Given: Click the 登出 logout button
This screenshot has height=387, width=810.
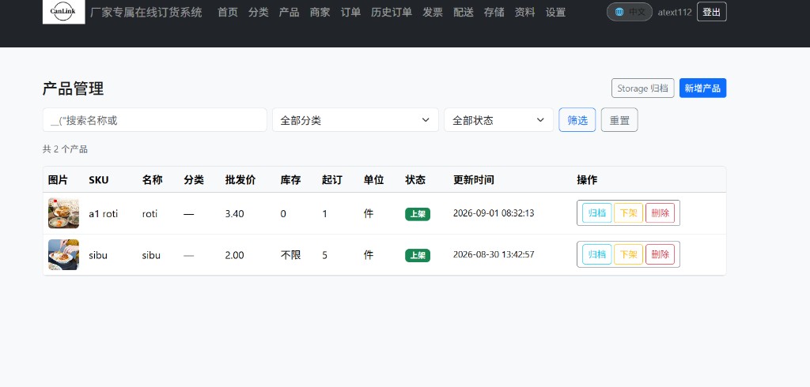Looking at the screenshot, I should pos(711,12).
